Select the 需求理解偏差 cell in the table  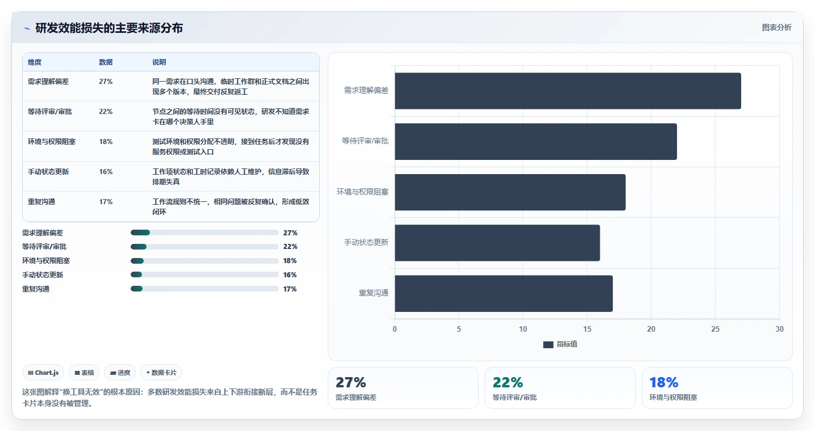tap(48, 82)
